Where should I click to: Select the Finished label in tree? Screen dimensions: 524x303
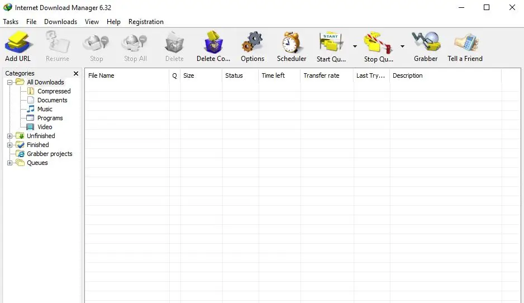click(38, 145)
